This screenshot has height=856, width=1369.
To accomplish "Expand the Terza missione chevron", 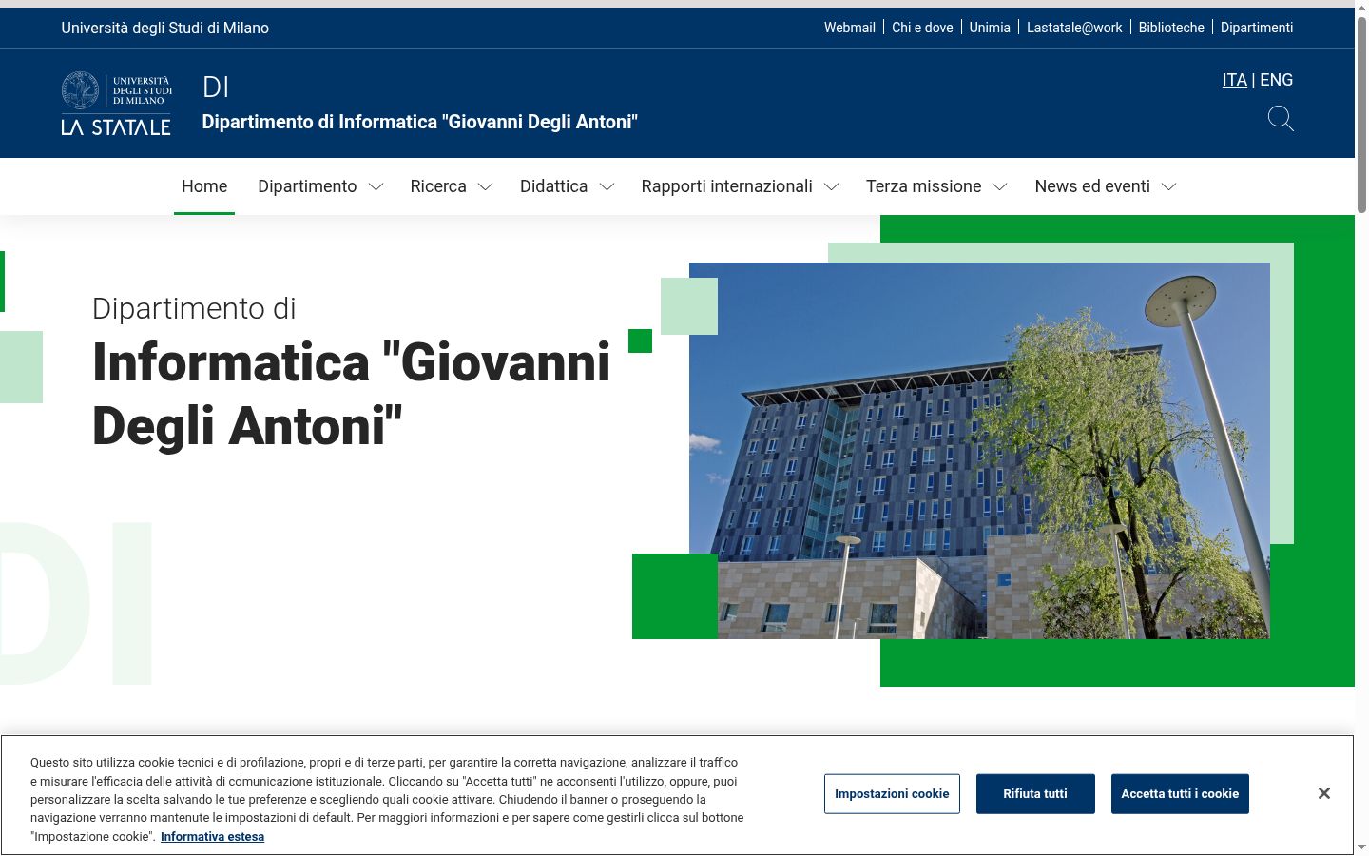I will pos(999,186).
